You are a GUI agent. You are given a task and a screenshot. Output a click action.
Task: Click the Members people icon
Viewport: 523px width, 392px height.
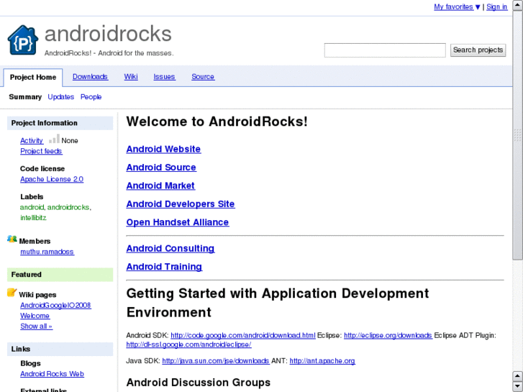pyautogui.click(x=12, y=240)
